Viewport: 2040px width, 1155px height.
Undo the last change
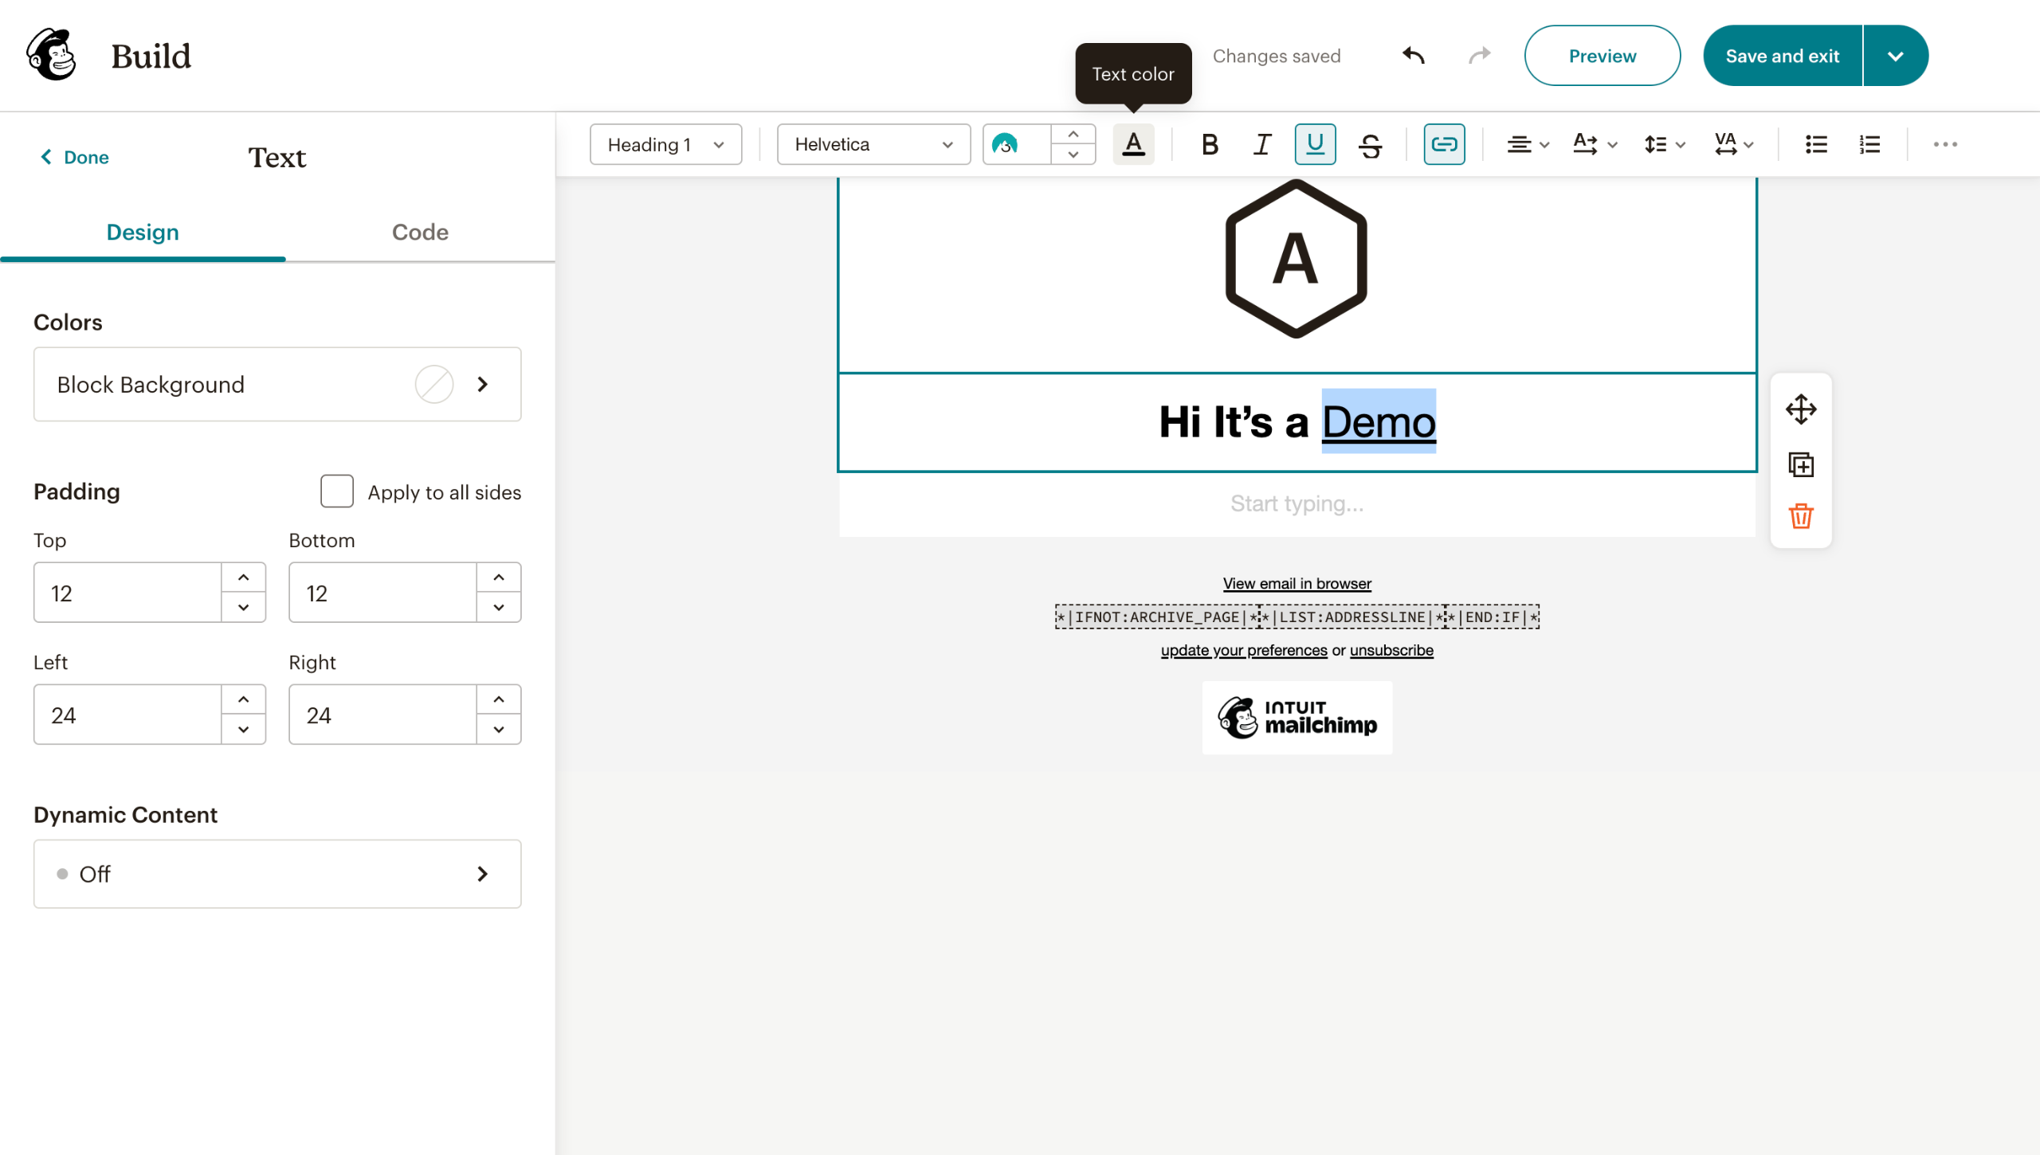1414,56
